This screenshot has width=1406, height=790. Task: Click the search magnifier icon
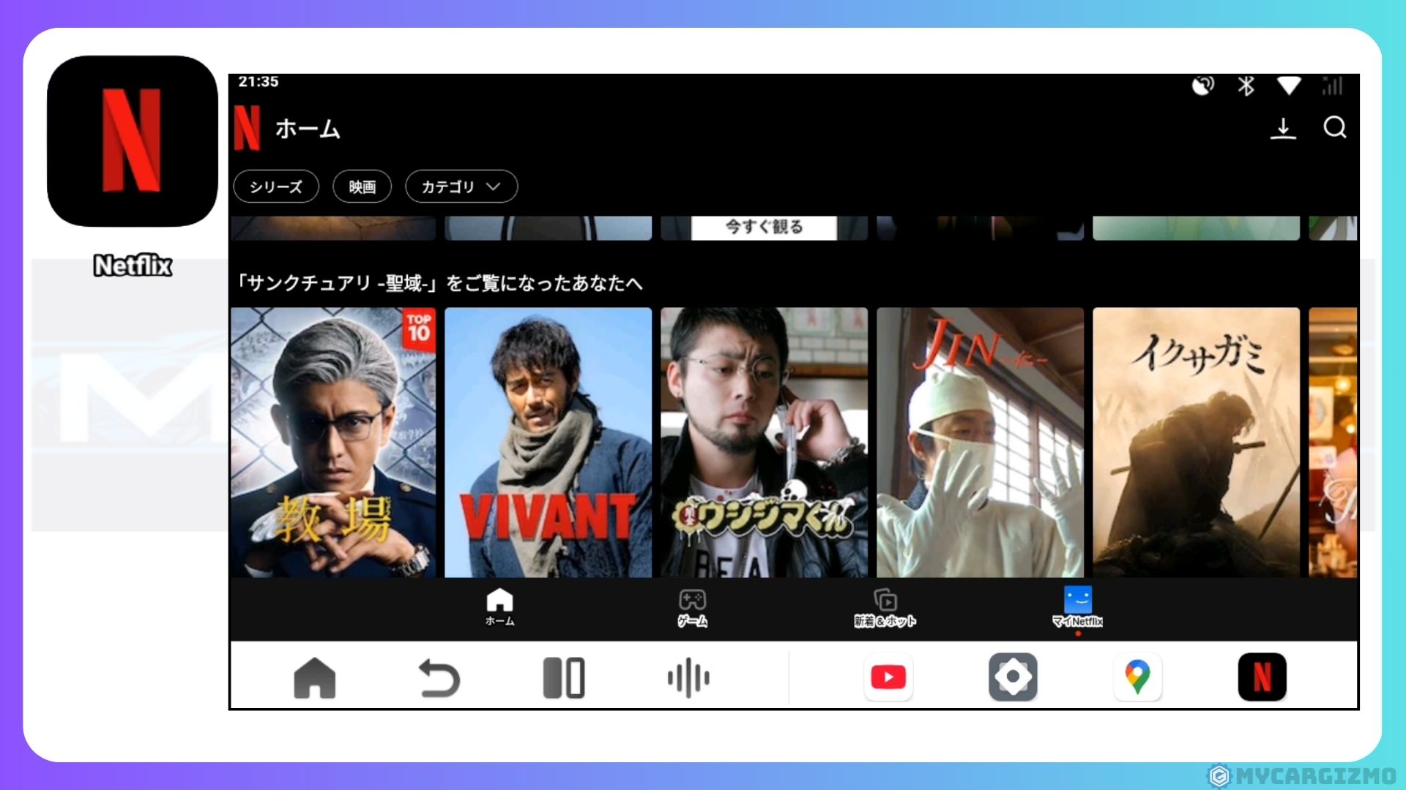pos(1334,128)
